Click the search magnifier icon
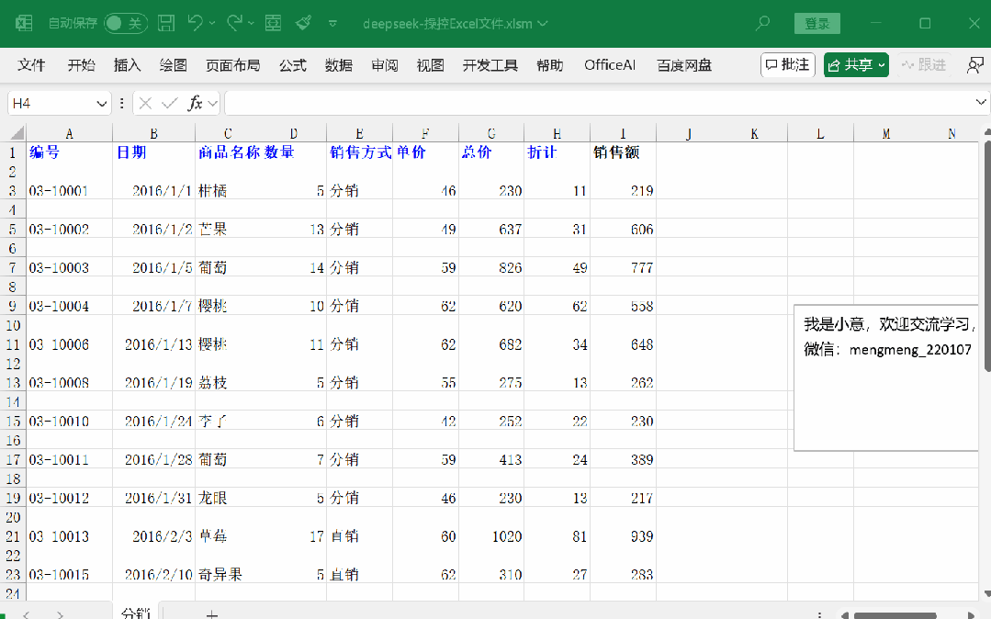Screen dimensions: 991x619 (x=763, y=23)
